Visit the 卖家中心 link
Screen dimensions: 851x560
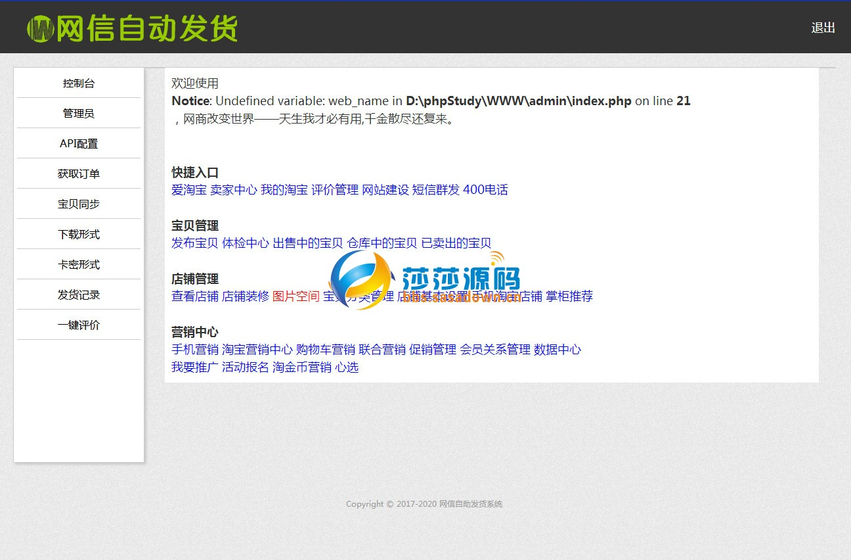click(233, 190)
